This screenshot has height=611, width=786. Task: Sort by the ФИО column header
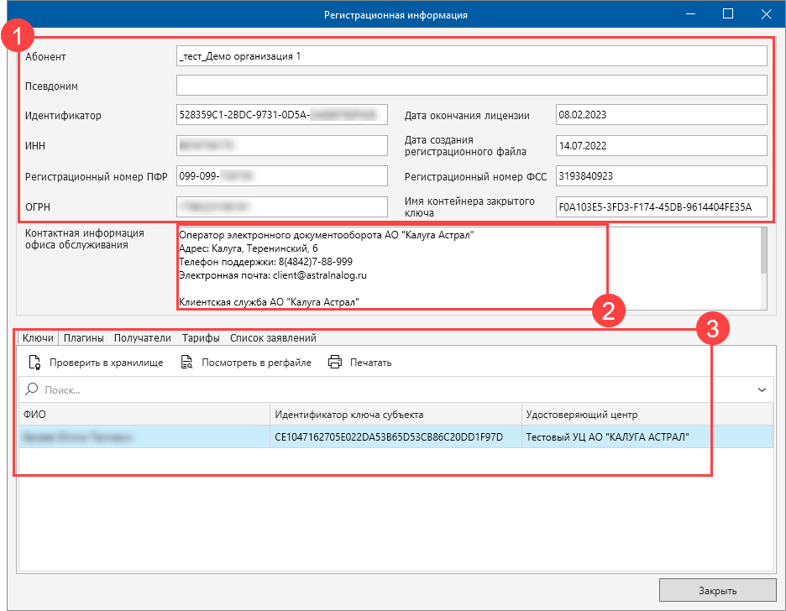144,414
